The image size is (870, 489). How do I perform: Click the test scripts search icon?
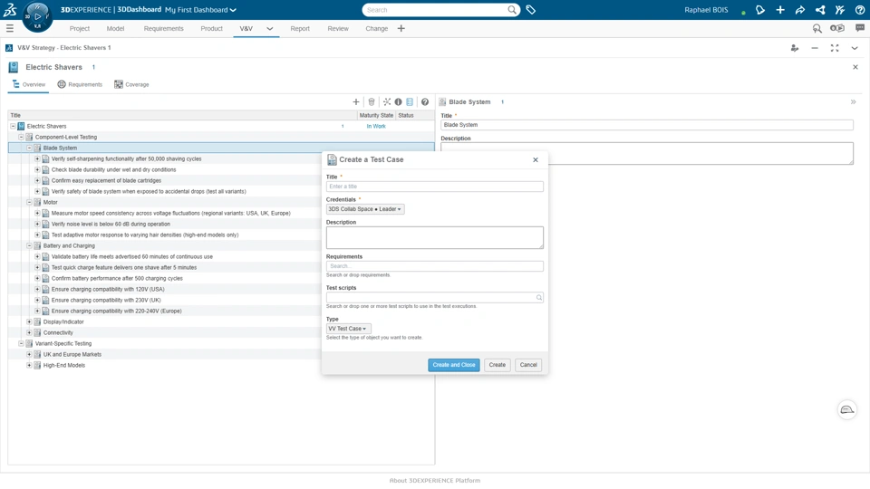click(538, 298)
